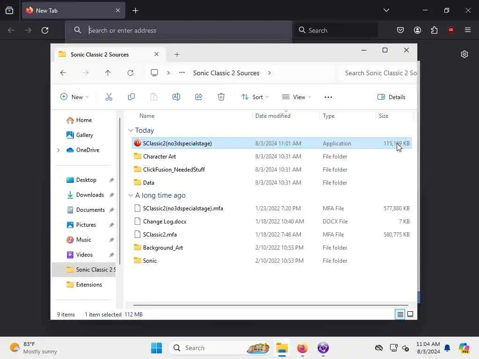Open the Firefox Pocket save icon
Image resolution: width=479 pixels, height=359 pixels.
400,30
